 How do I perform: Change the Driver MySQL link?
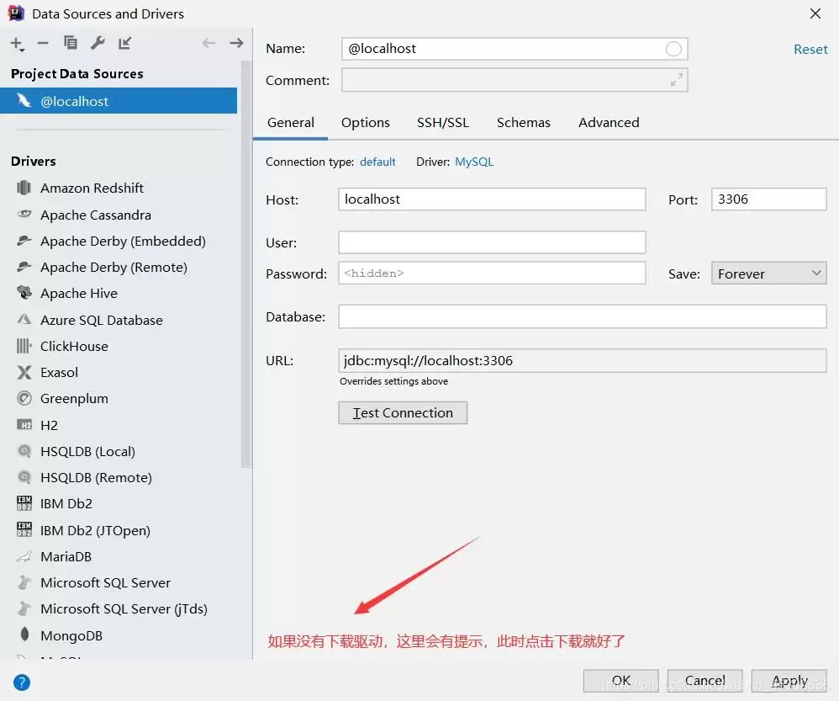click(474, 162)
